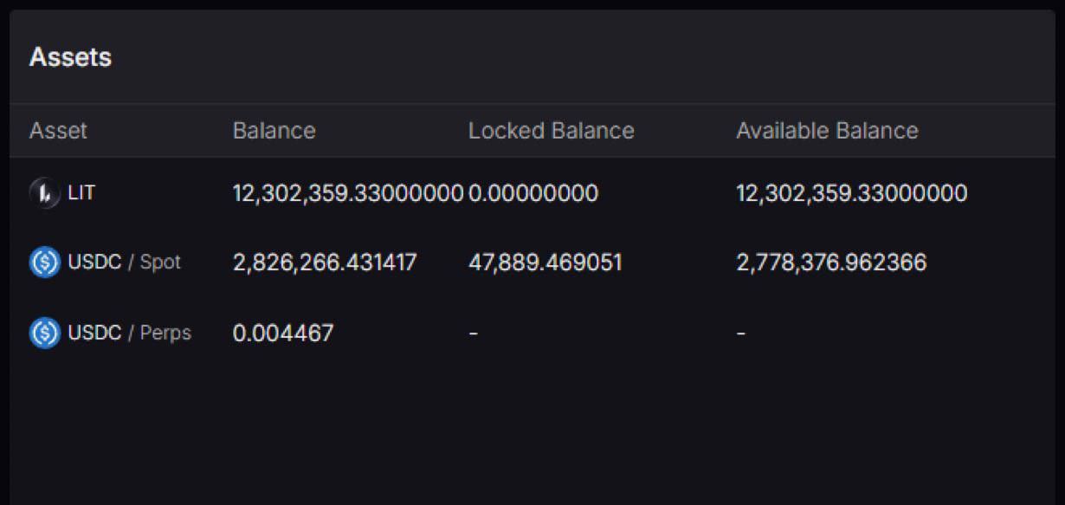
Task: Click the USDC Spot coin icon
Action: (x=45, y=262)
